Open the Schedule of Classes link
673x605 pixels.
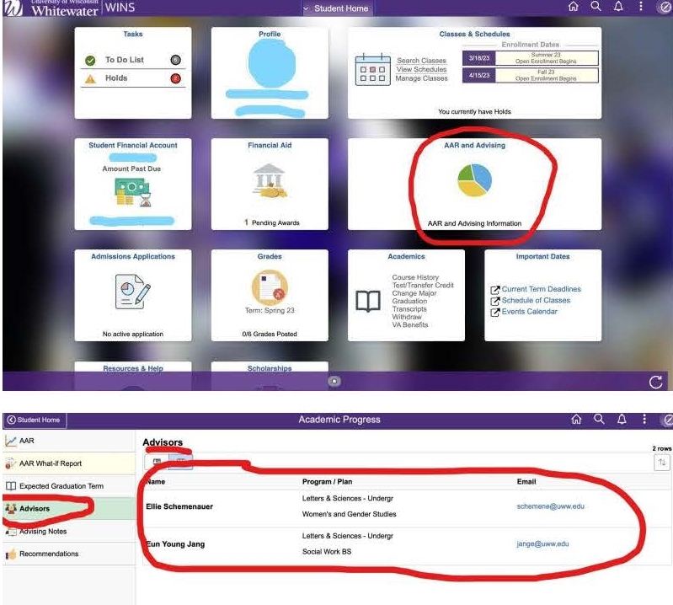(536, 301)
